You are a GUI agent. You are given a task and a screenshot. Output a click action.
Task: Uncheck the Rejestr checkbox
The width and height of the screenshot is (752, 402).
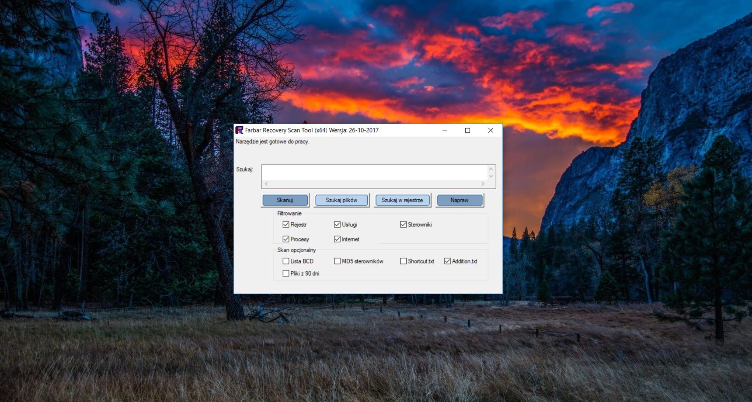tap(286, 225)
